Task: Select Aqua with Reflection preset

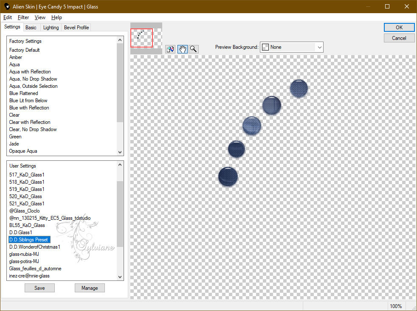Action: click(x=30, y=72)
